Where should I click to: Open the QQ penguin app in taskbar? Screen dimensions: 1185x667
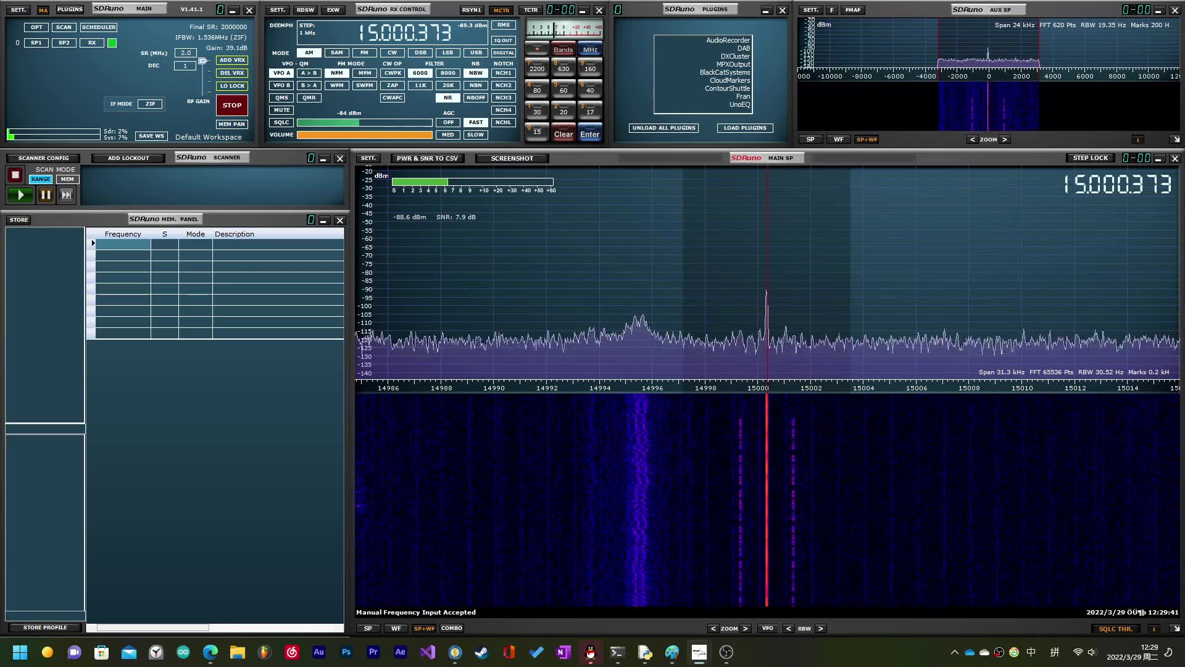(591, 652)
